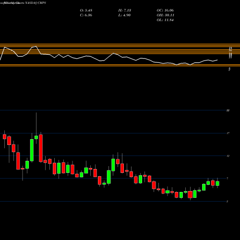Click the 7 price axis label
Viewport: 240px width, 240px height.
click(228, 179)
